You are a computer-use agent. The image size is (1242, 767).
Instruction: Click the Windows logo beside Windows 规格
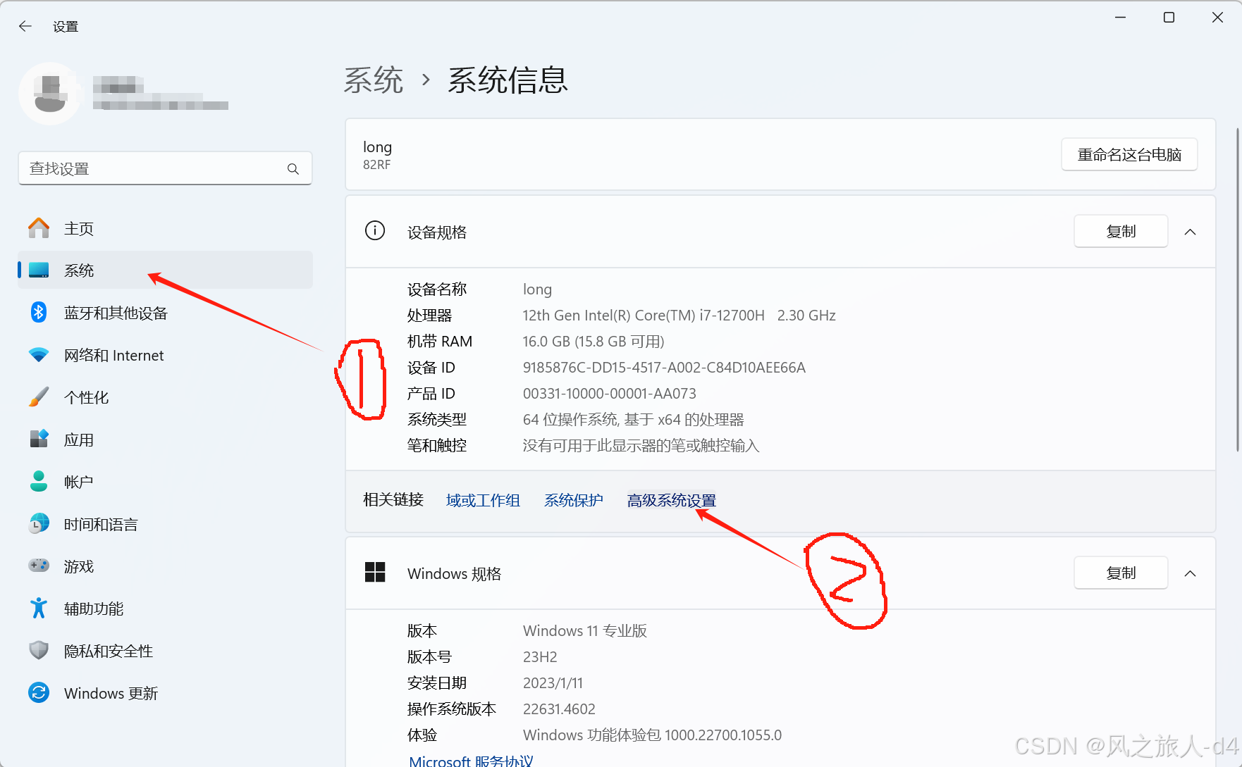coord(375,573)
